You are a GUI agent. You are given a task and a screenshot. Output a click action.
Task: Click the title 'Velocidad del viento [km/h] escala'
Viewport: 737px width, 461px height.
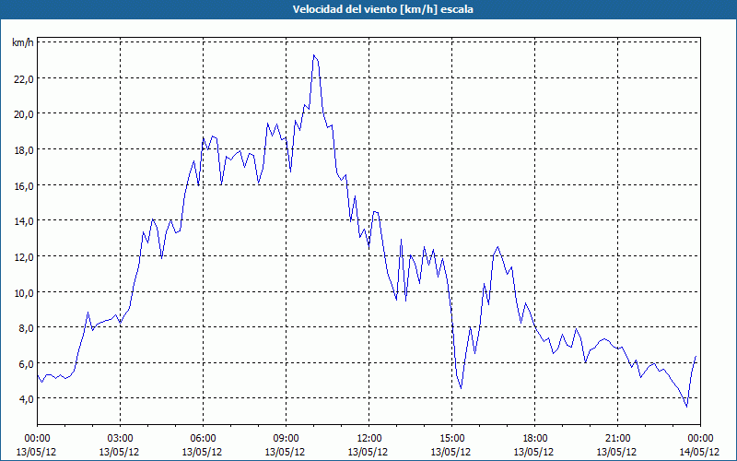382,9
